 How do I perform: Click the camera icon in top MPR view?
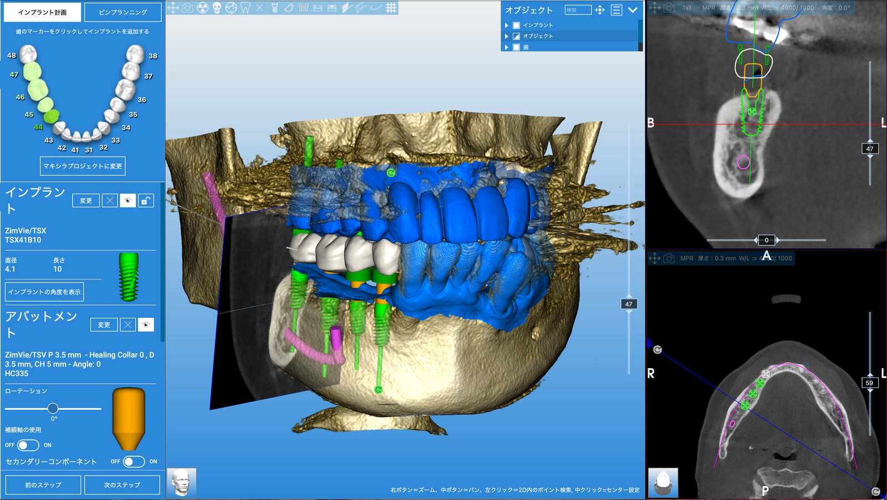pos(669,8)
